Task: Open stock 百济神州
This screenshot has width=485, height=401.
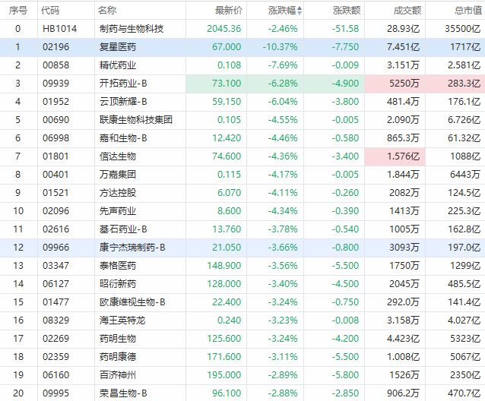Action: [x=118, y=375]
